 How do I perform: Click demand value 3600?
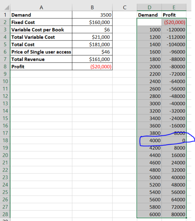(x=149, y=125)
